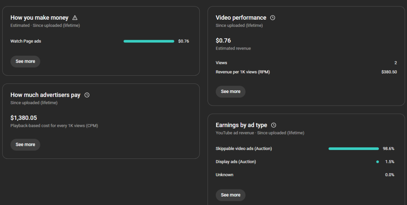Click the clock icon beside How much advertisers pay
This screenshot has width=407, height=205.
[87, 95]
